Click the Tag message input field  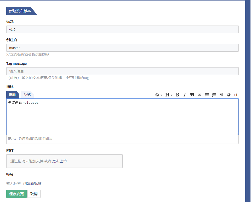(122, 71)
